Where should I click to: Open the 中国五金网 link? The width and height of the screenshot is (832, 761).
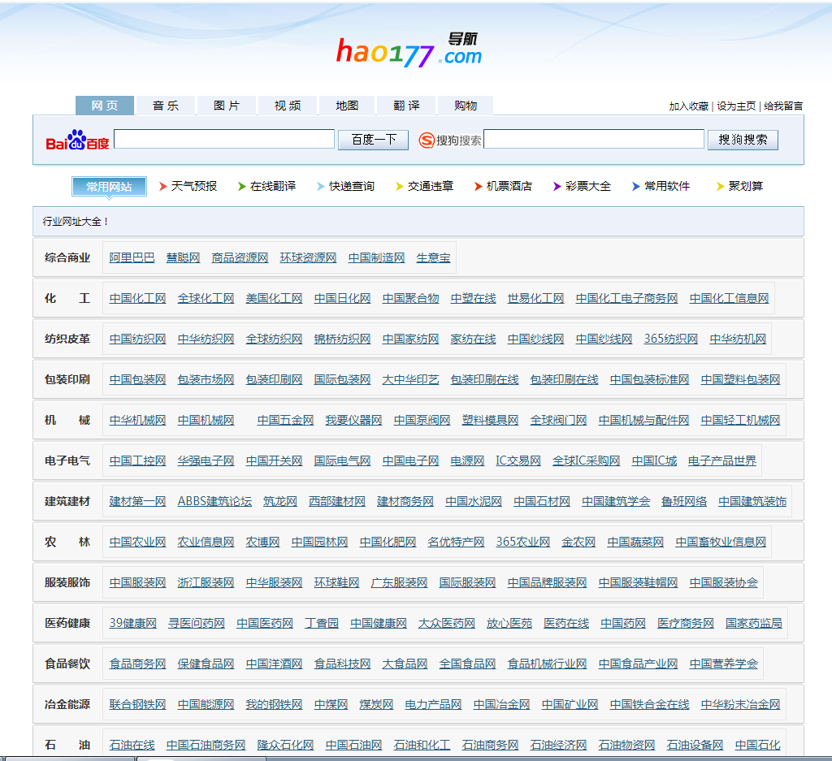[x=285, y=421]
